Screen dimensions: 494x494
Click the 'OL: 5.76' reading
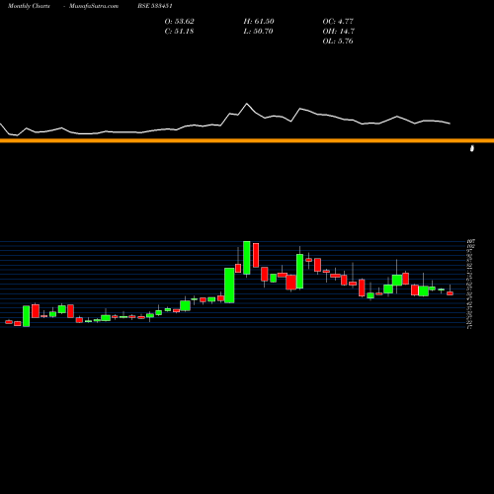click(338, 41)
